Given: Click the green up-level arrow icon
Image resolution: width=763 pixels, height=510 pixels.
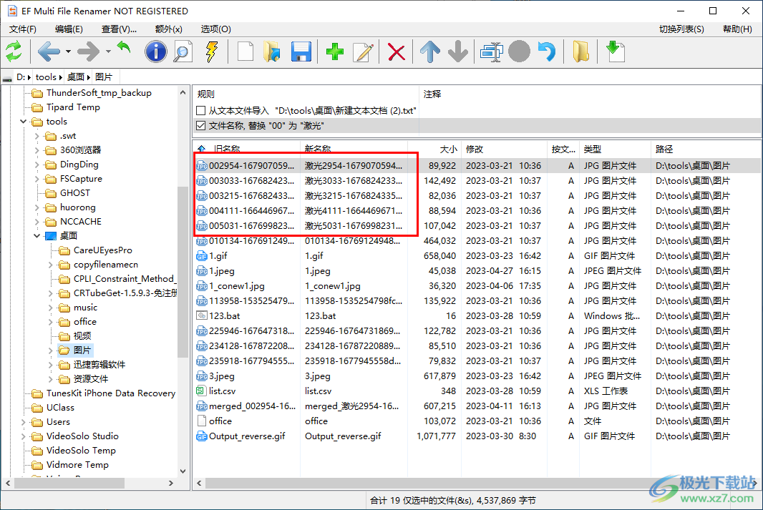Looking at the screenshot, I should (x=124, y=49).
